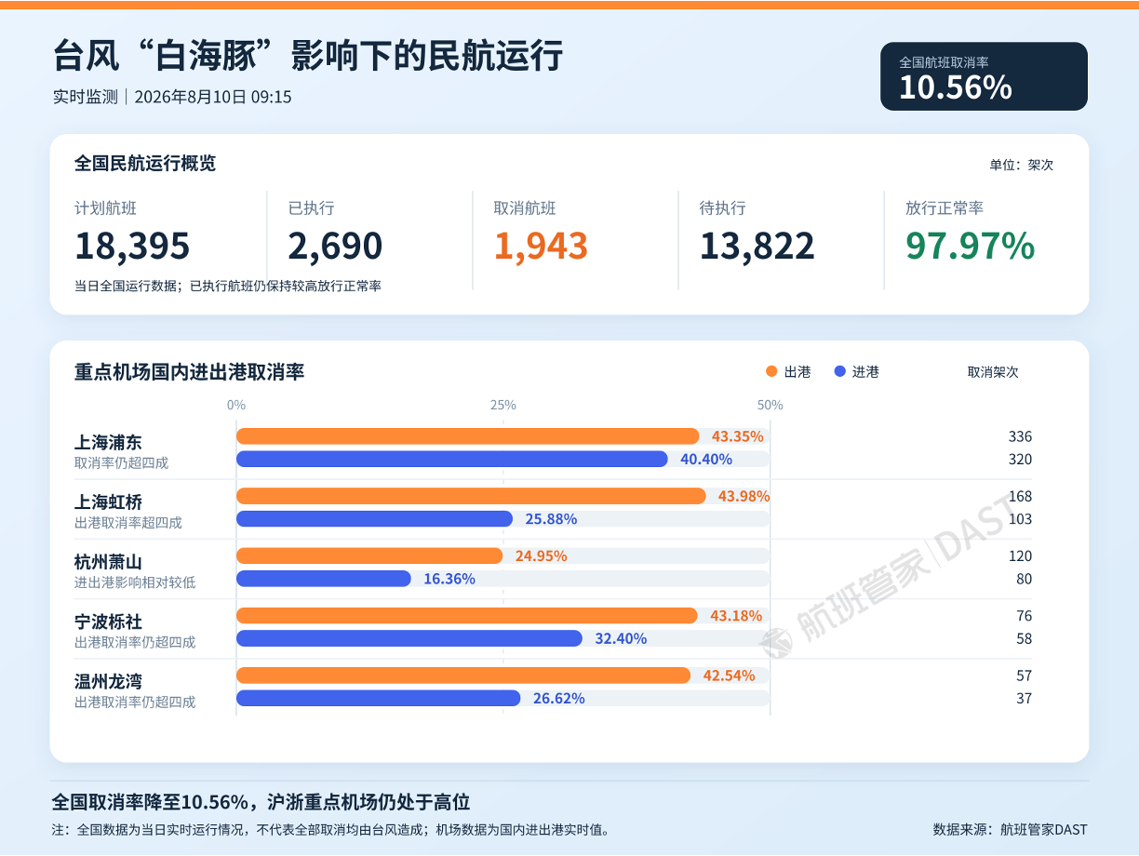This screenshot has width=1139, height=856.
Task: Click the 温州龙湾 airport name
Action: [108, 681]
